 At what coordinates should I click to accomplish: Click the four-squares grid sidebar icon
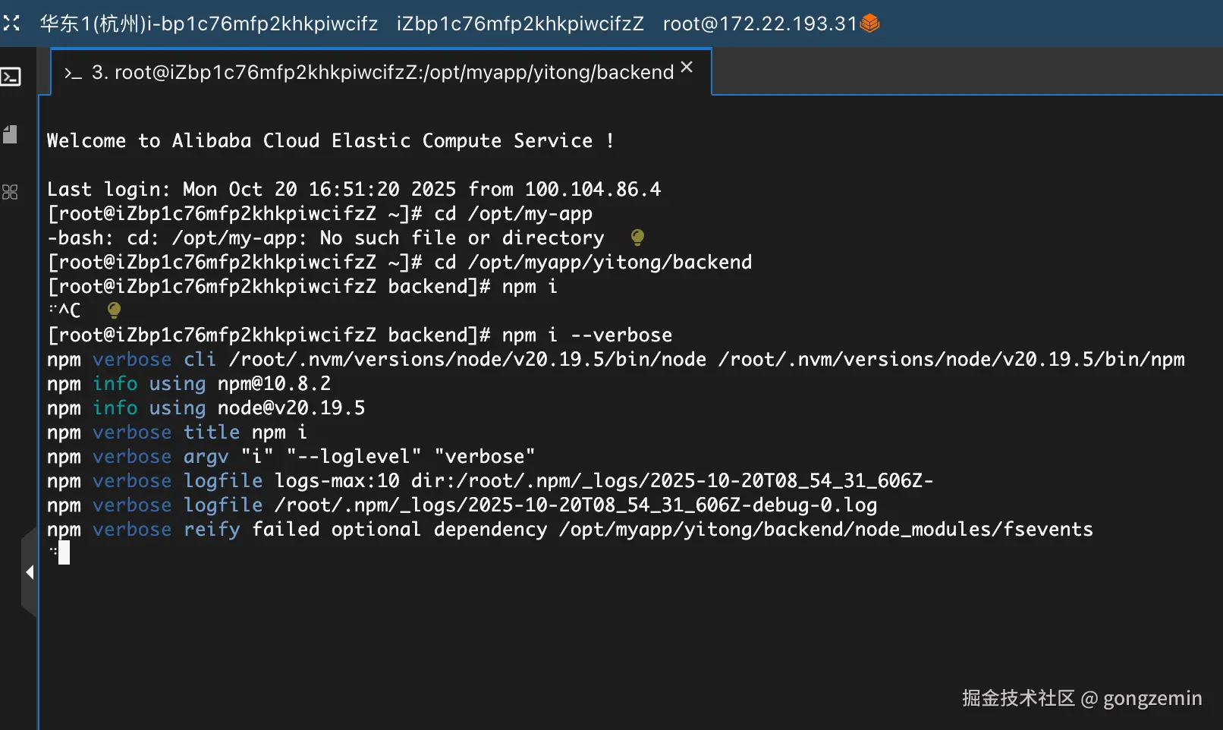(11, 192)
